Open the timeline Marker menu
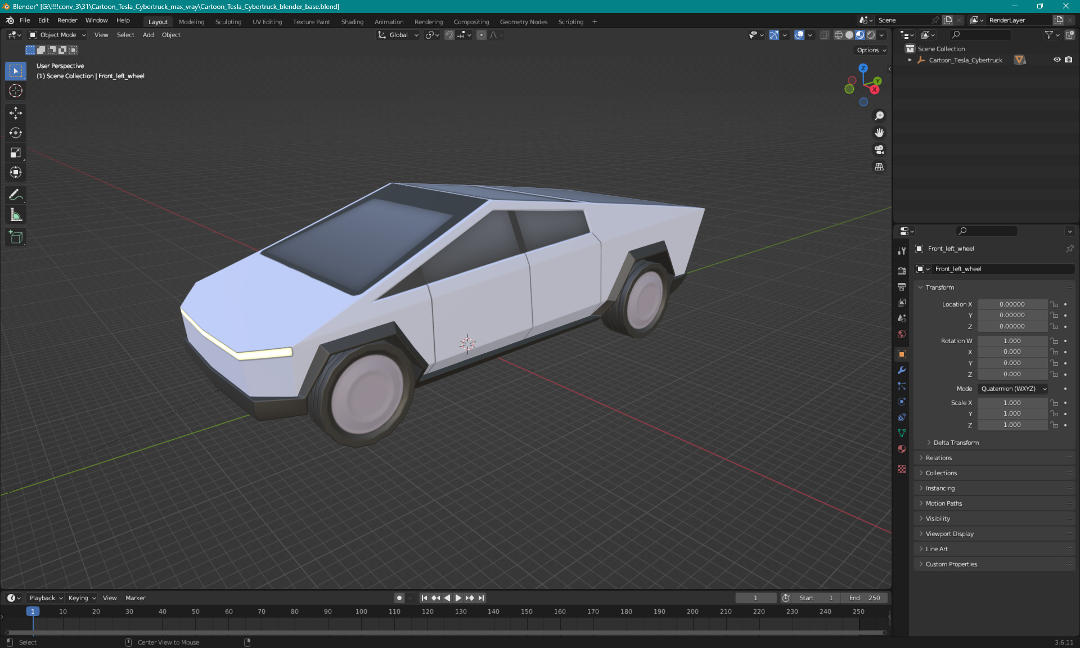Viewport: 1080px width, 648px height. (135, 598)
